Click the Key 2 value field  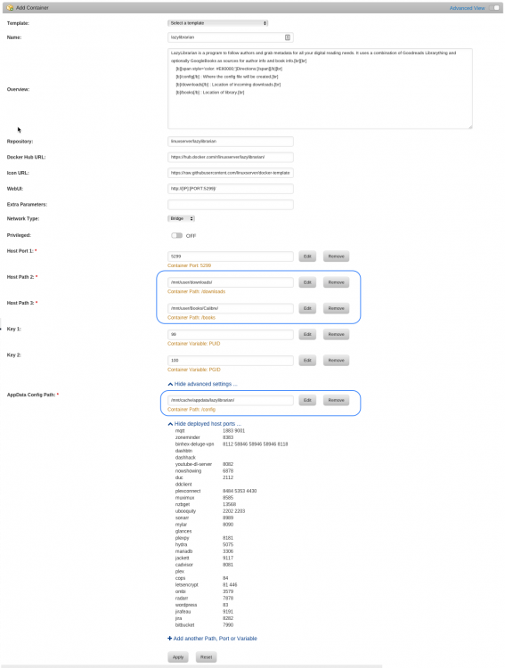tap(230, 361)
